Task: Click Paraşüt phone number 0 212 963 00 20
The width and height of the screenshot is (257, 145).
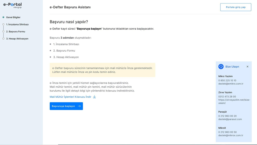Action: click(227, 116)
